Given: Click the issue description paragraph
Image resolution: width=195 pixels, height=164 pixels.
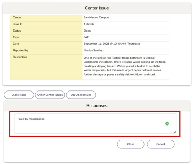Looking at the screenshot, I should point(125,66).
